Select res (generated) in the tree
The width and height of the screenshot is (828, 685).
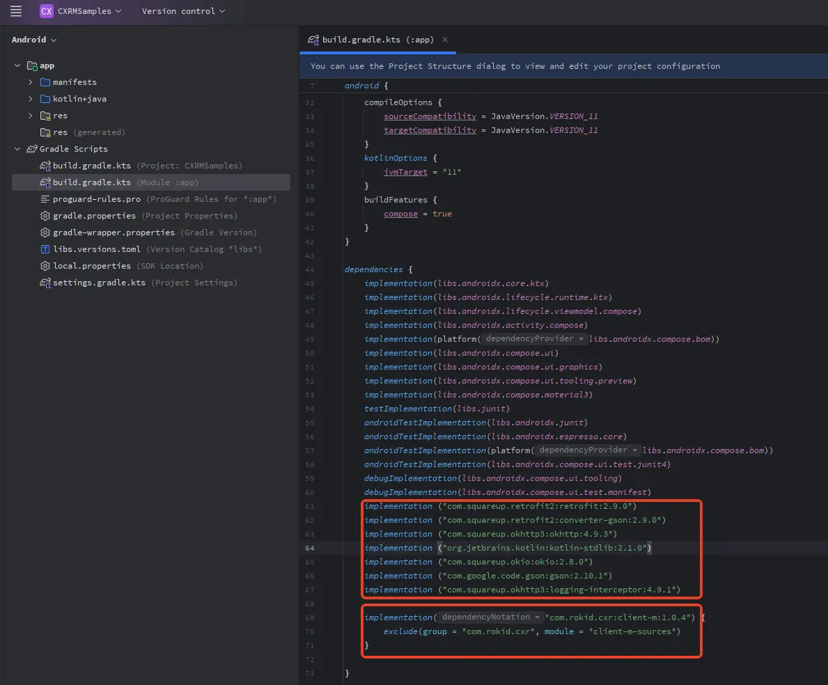pos(88,132)
